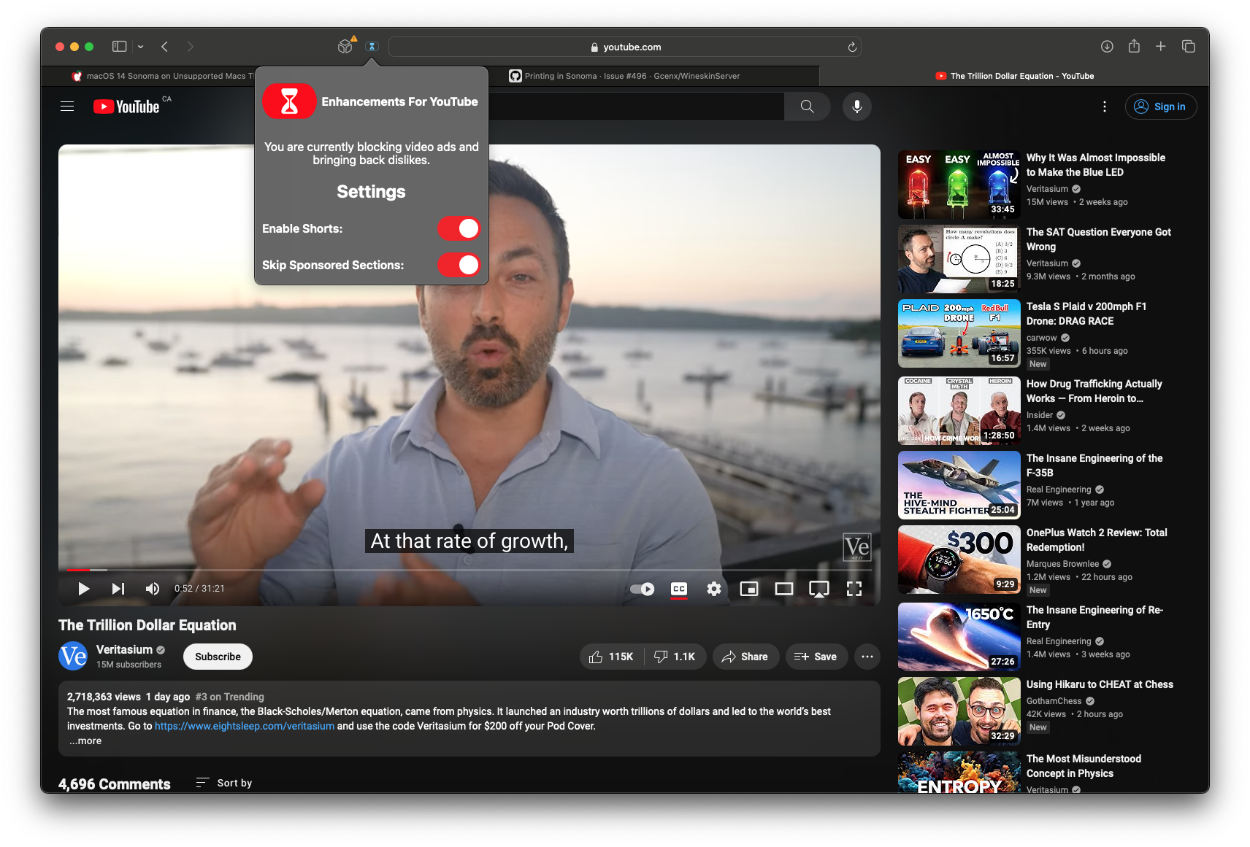This screenshot has height=847, width=1250.
Task: Open the Re-Entry engineering video thumbnail
Action: [x=959, y=637]
